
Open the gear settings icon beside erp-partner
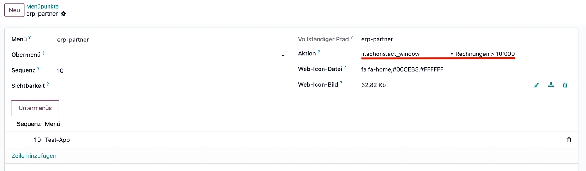[63, 14]
